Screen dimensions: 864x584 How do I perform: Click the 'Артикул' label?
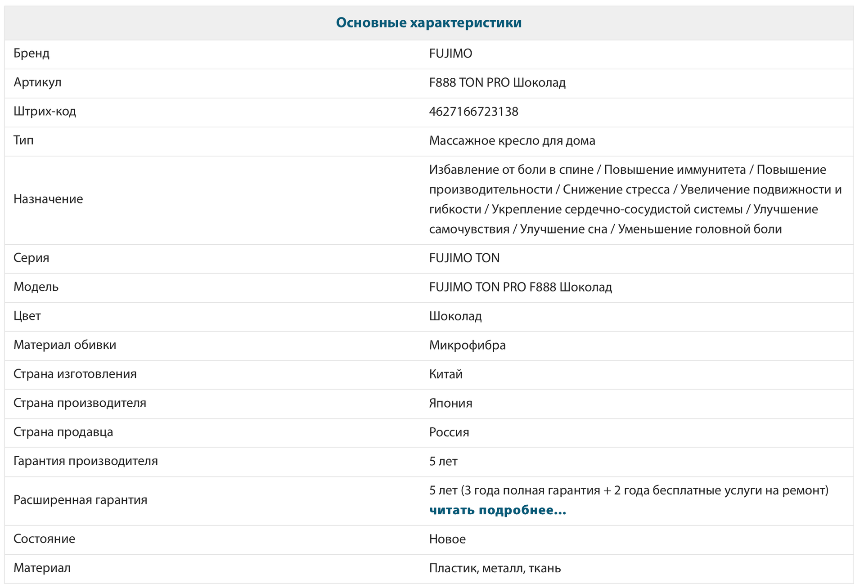pos(37,82)
